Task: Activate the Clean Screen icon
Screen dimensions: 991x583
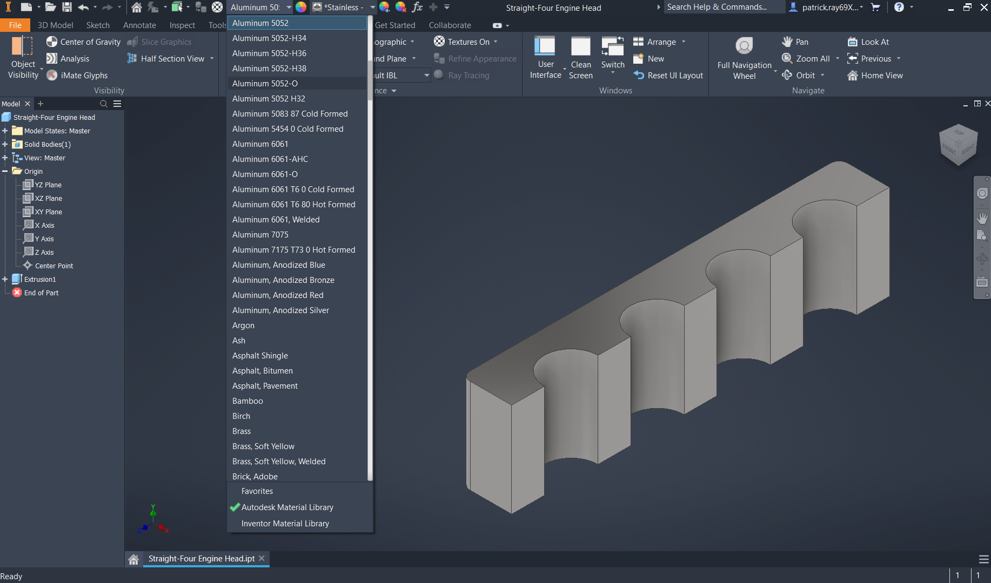Action: (x=580, y=47)
